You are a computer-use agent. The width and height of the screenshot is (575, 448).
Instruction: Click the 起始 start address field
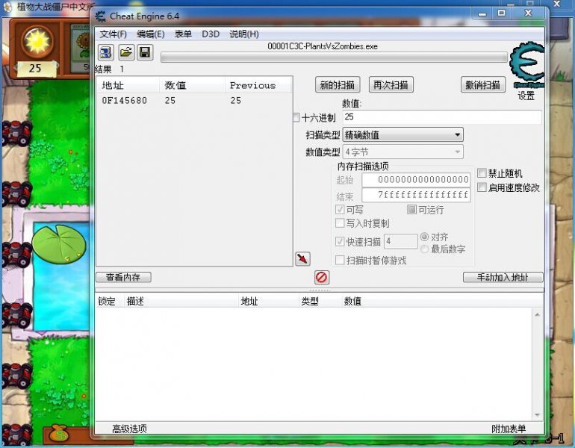[416, 180]
